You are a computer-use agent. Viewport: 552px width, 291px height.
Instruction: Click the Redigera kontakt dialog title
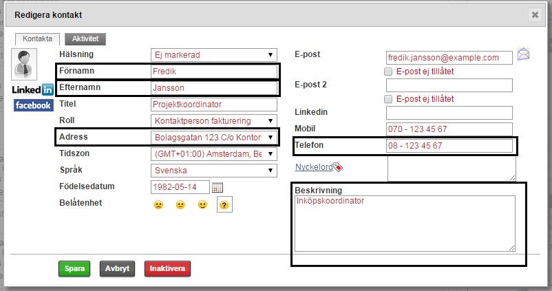tap(48, 15)
